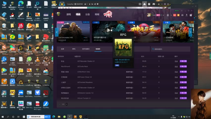Open the Dota 2 desktop shortcut
Image resolution: width=211 pixels, height=119 pixels.
[x=46, y=94]
